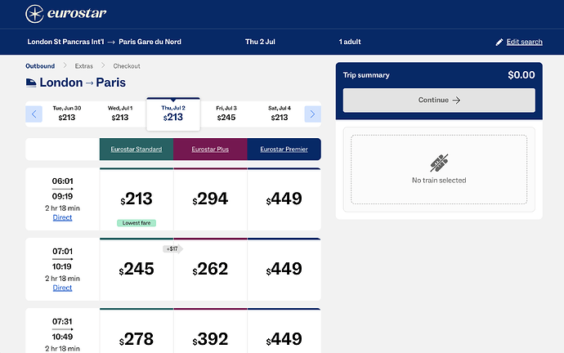The image size is (564, 353).
Task: Click the Thu 2 Jul travel date
Action: (x=260, y=42)
